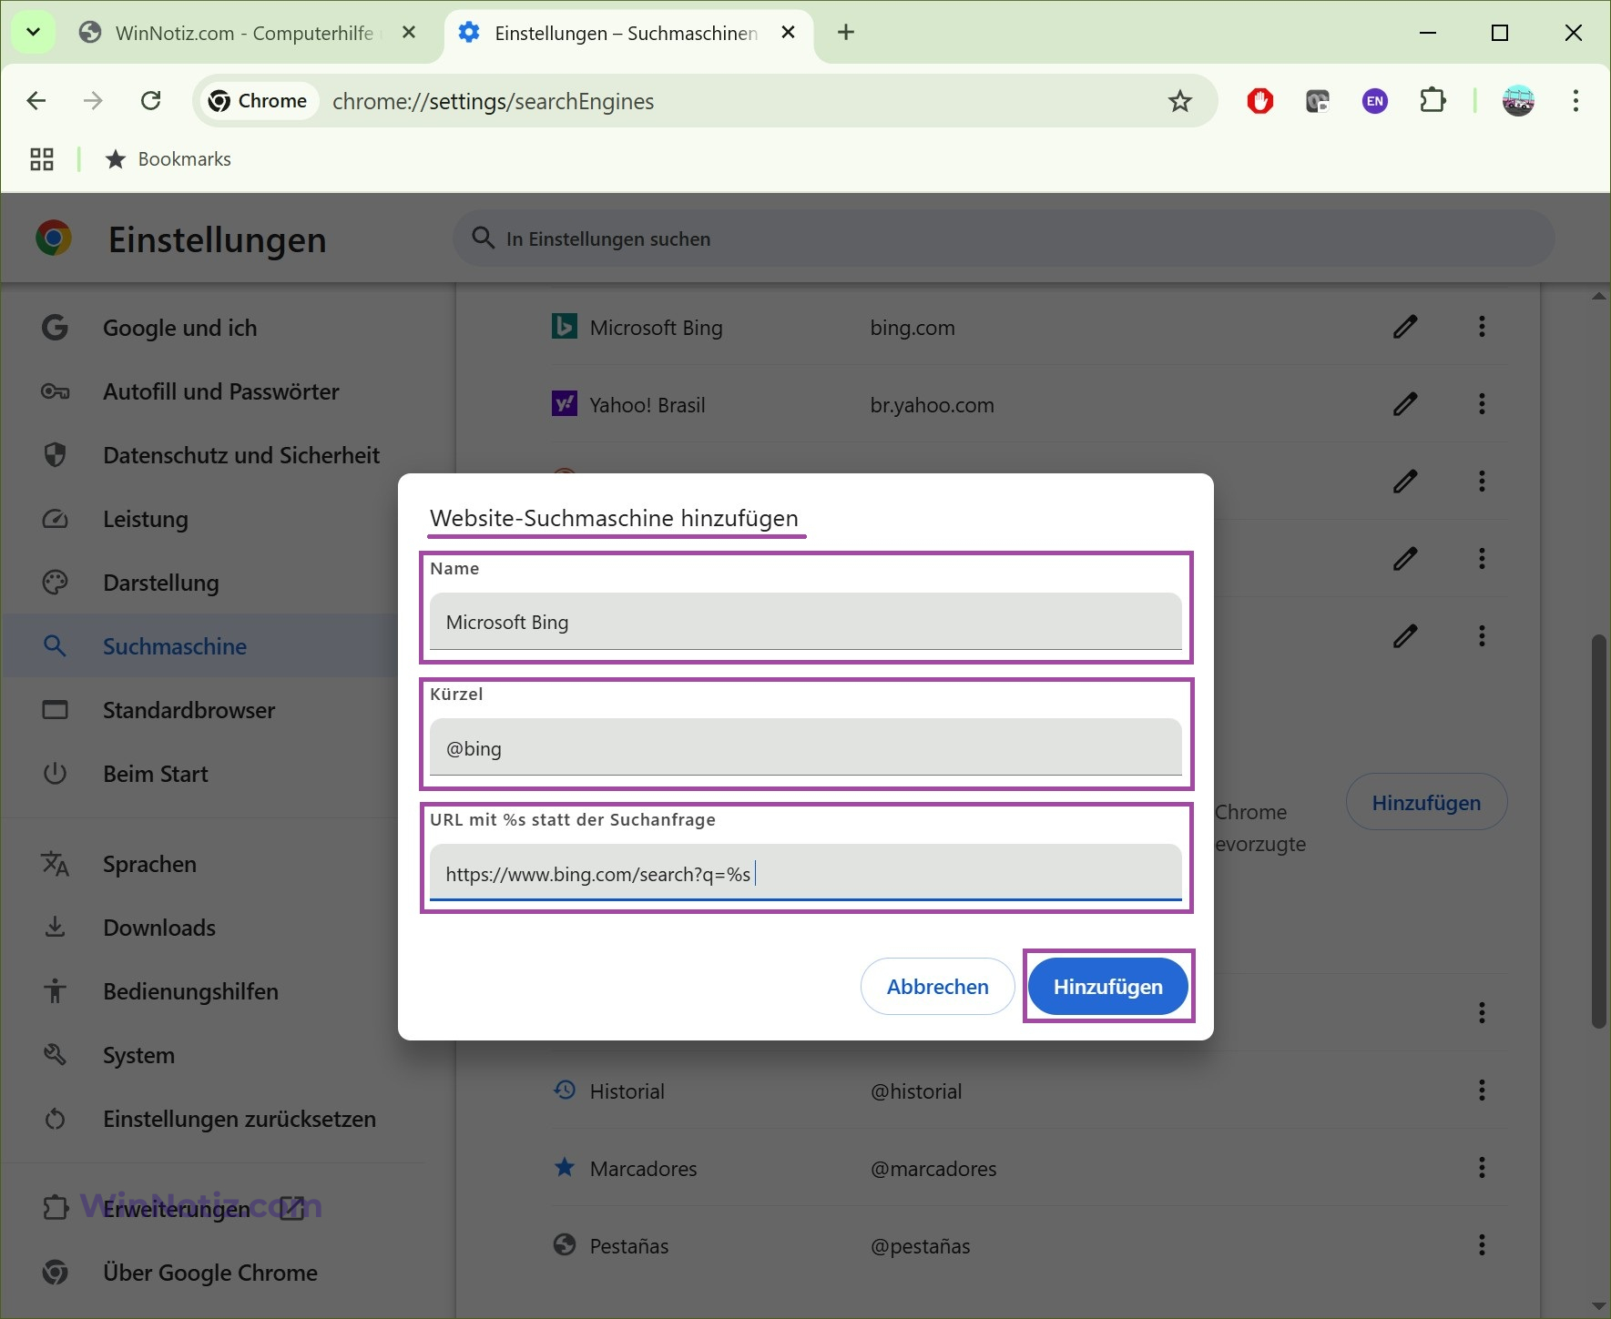
Task: Open the Extensions puzzle icon
Action: [1433, 100]
